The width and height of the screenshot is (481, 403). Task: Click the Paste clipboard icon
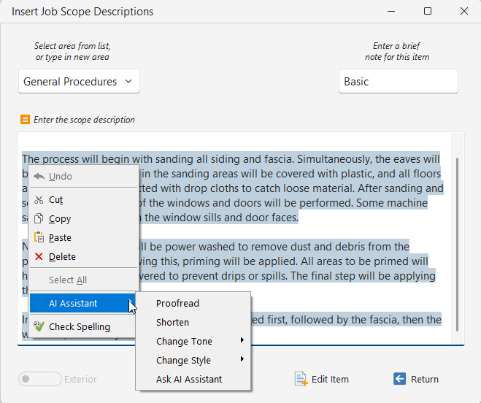point(39,237)
